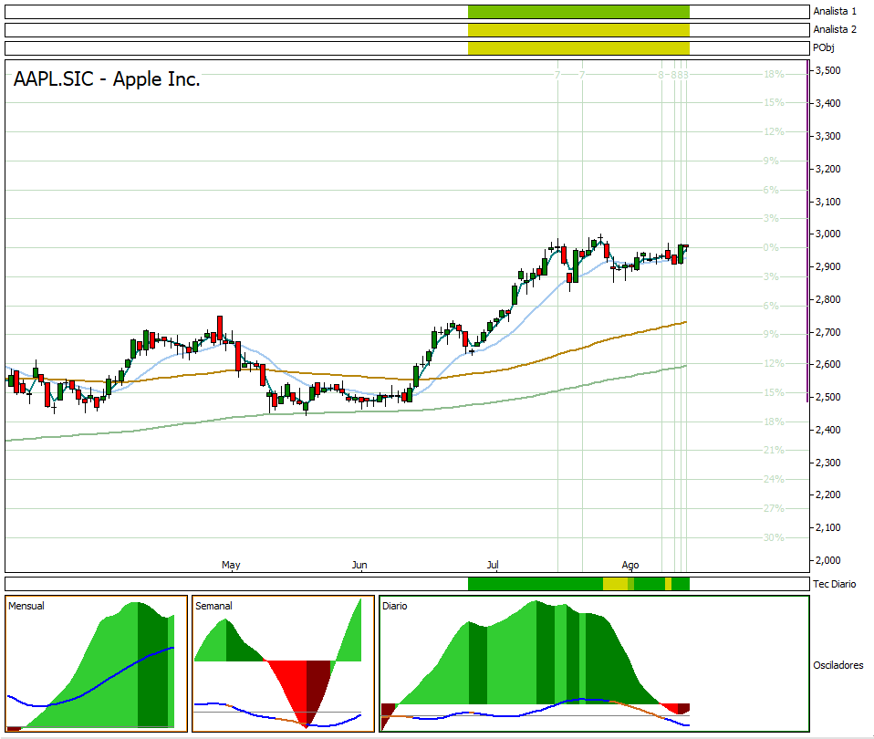This screenshot has height=739, width=874.
Task: Click the 18% upper percentage label
Action: tap(774, 74)
